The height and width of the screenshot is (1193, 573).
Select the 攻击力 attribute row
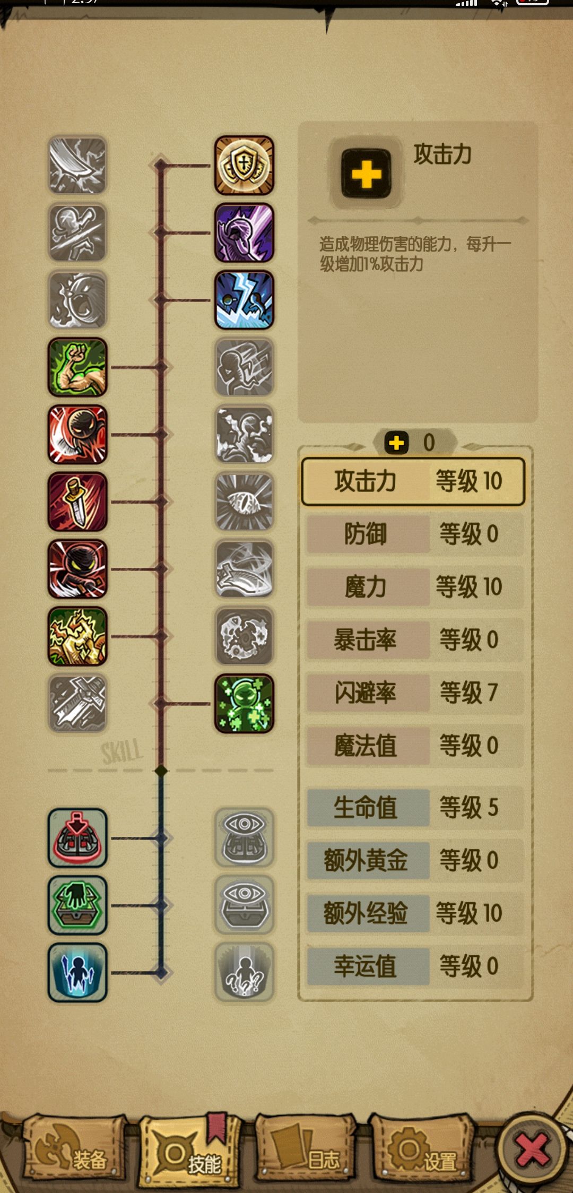coord(413,481)
